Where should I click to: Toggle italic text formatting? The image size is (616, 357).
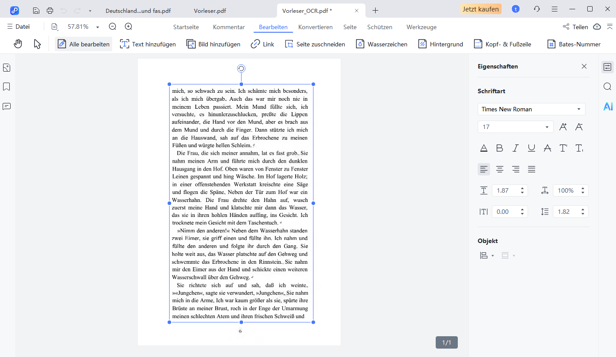coord(516,148)
